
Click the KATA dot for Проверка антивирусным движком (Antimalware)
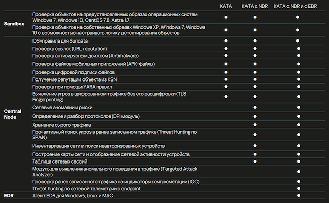tap(226, 55)
